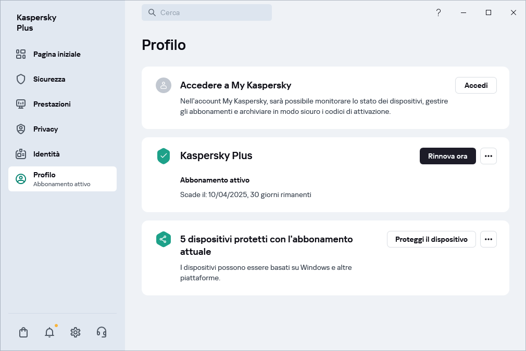Open the settings gear icon
This screenshot has height=351, width=526.
pyautogui.click(x=76, y=332)
